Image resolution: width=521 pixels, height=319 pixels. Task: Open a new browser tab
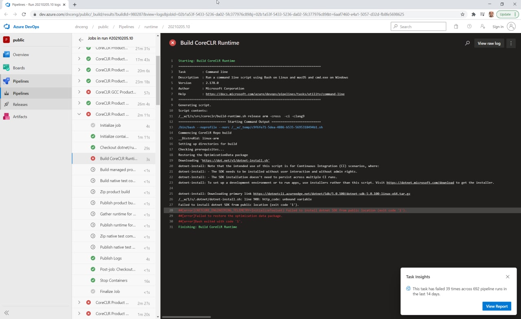[74, 4]
